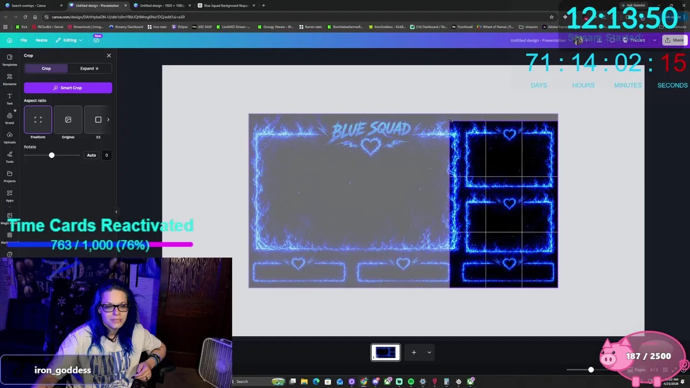690x388 pixels.
Task: Open the Kick bookmark
Action: (x=22, y=27)
